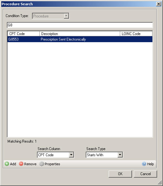
Task: Sort by CPT Code column header
Action: click(24, 34)
